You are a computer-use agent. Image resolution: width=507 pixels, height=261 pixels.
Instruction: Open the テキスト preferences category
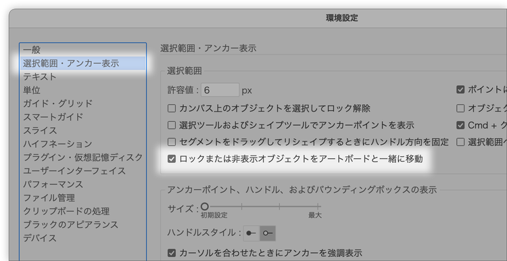[82, 76]
